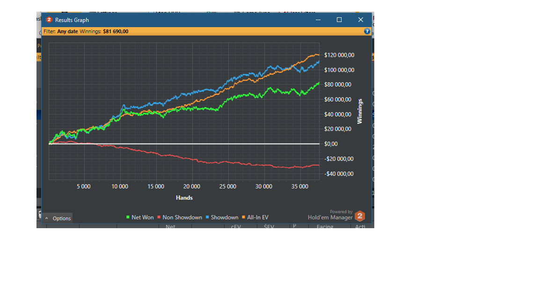539x303 pixels.
Task: Toggle the Non Showdown legend series
Action: 180,217
